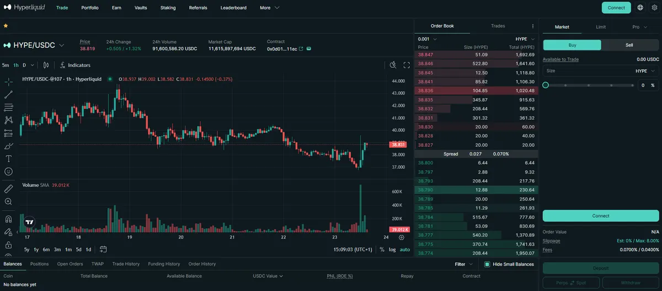Open the language globe icon

(x=640, y=8)
